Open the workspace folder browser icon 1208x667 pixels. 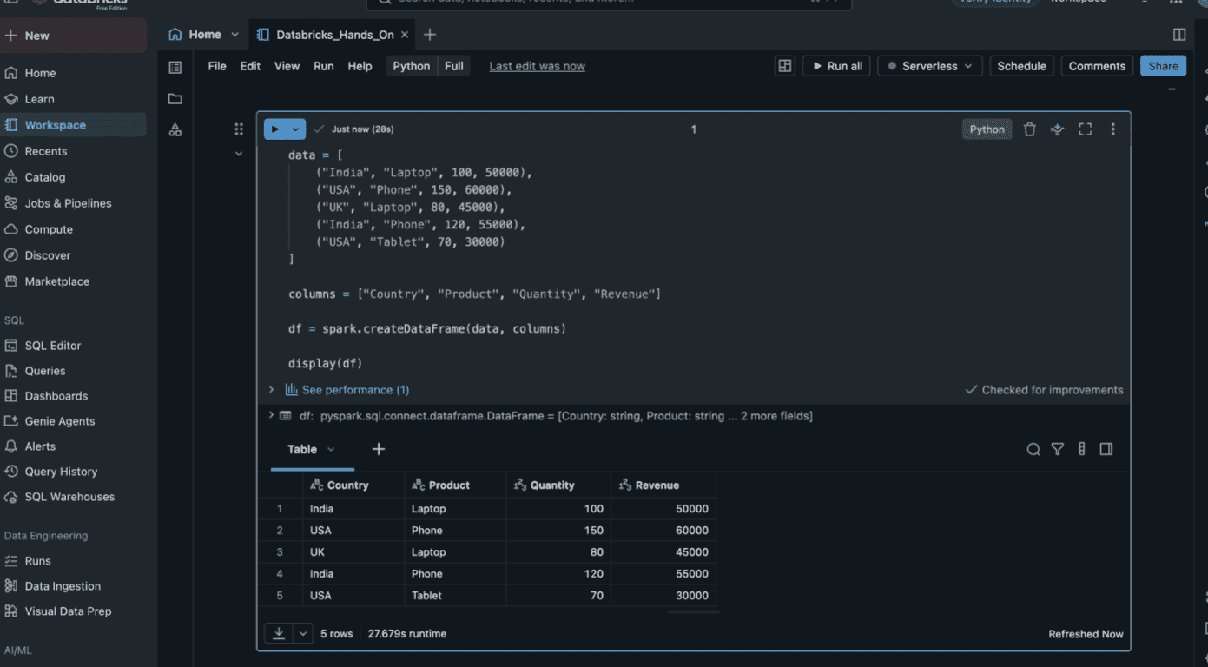[175, 99]
